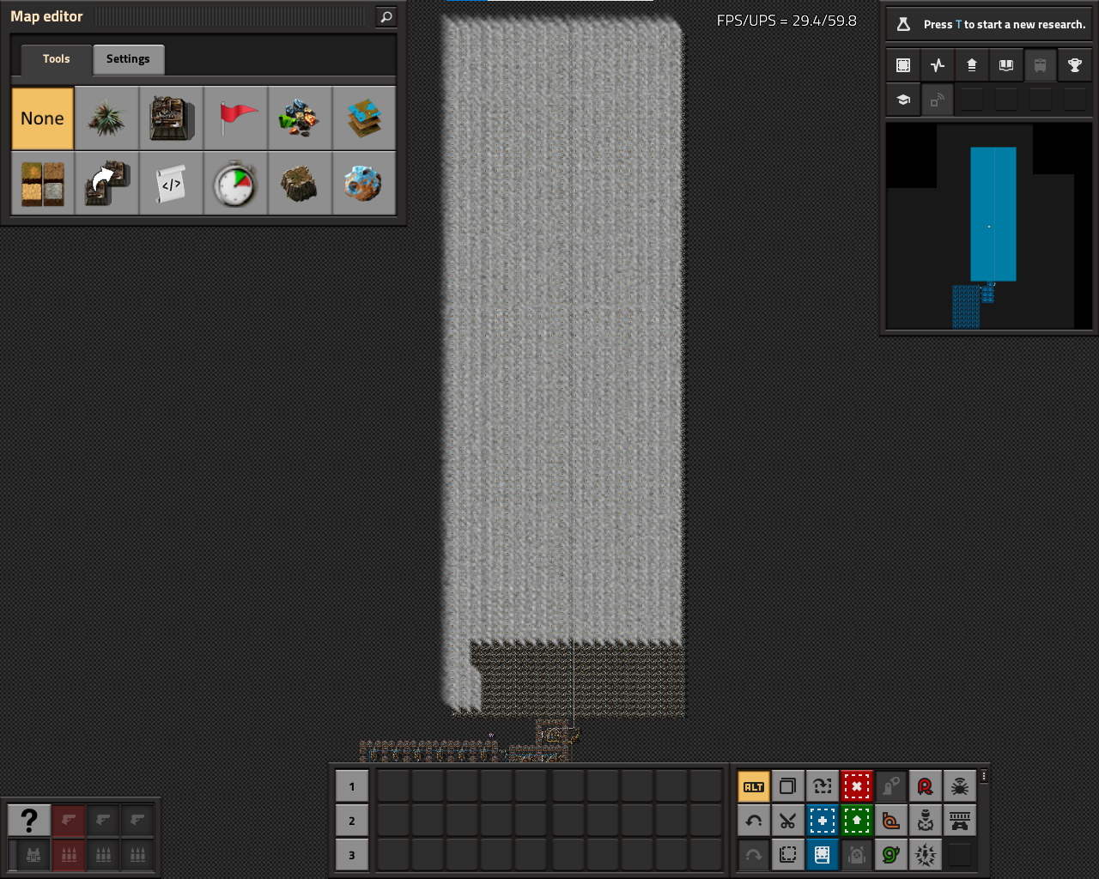Image resolution: width=1099 pixels, height=879 pixels.
Task: Select the decoratives (plant) editor tool
Action: tap(106, 118)
